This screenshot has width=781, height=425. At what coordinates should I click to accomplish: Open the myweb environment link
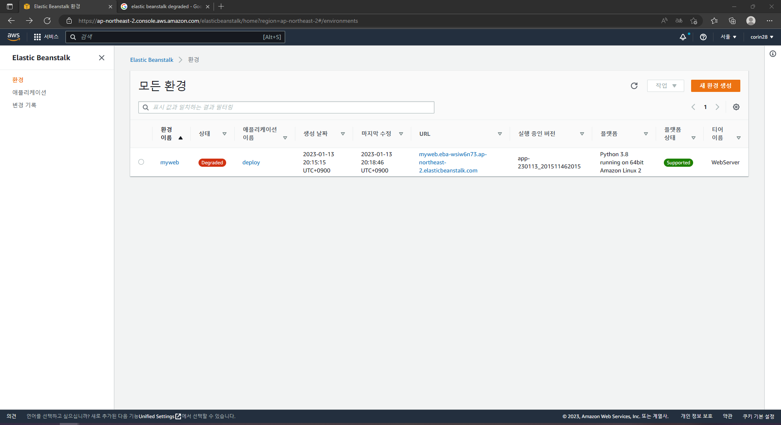170,162
